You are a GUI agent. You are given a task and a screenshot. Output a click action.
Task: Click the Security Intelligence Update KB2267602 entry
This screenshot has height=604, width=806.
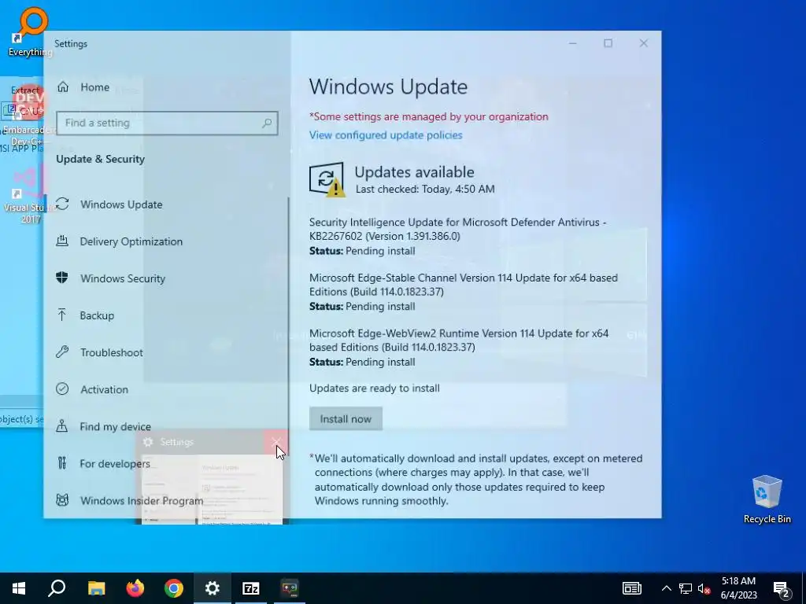click(457, 236)
